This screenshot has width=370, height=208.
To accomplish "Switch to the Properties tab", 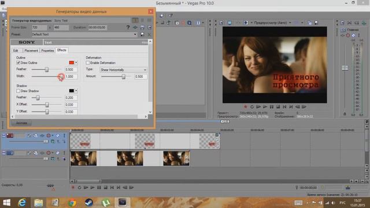I will click(47, 50).
